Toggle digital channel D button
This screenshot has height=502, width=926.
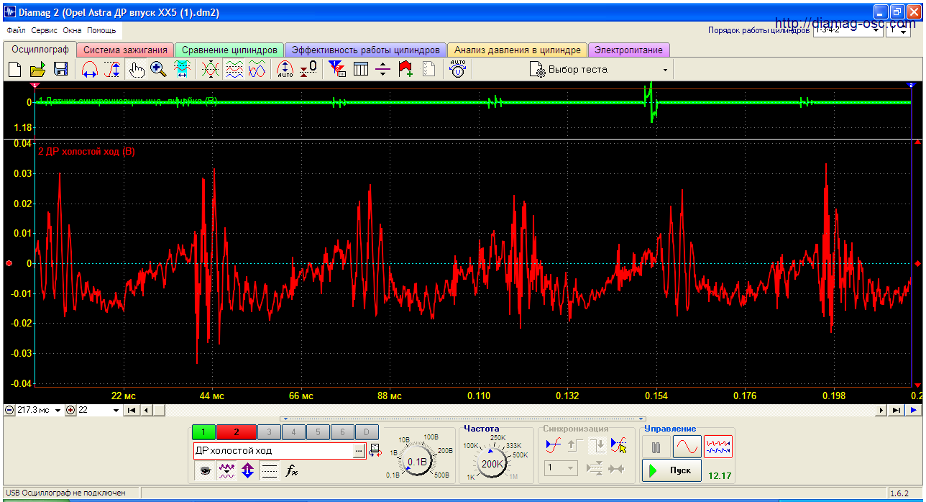(x=367, y=432)
